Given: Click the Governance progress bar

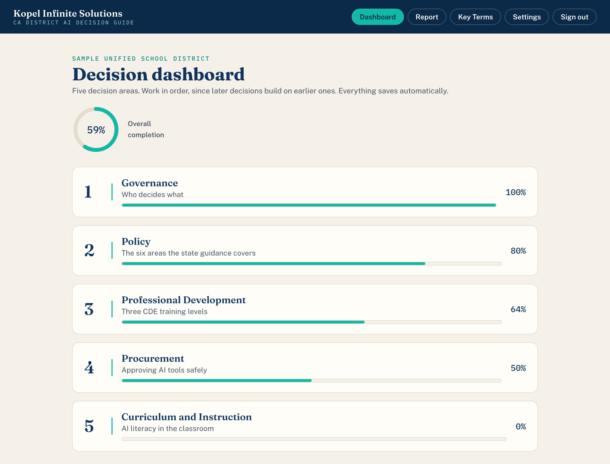Looking at the screenshot, I should pyautogui.click(x=309, y=205).
